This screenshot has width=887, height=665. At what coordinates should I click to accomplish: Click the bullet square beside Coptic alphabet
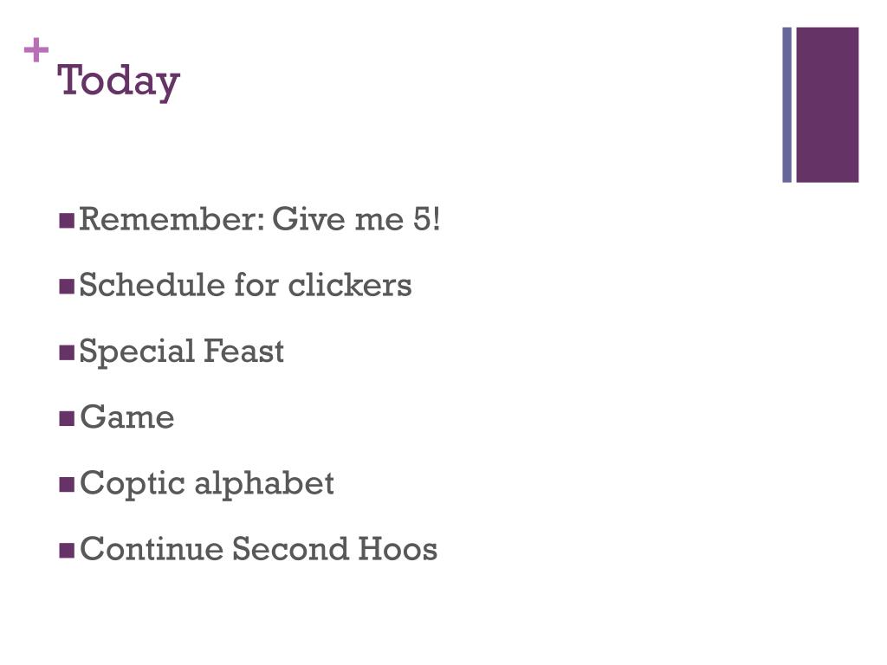(67, 485)
